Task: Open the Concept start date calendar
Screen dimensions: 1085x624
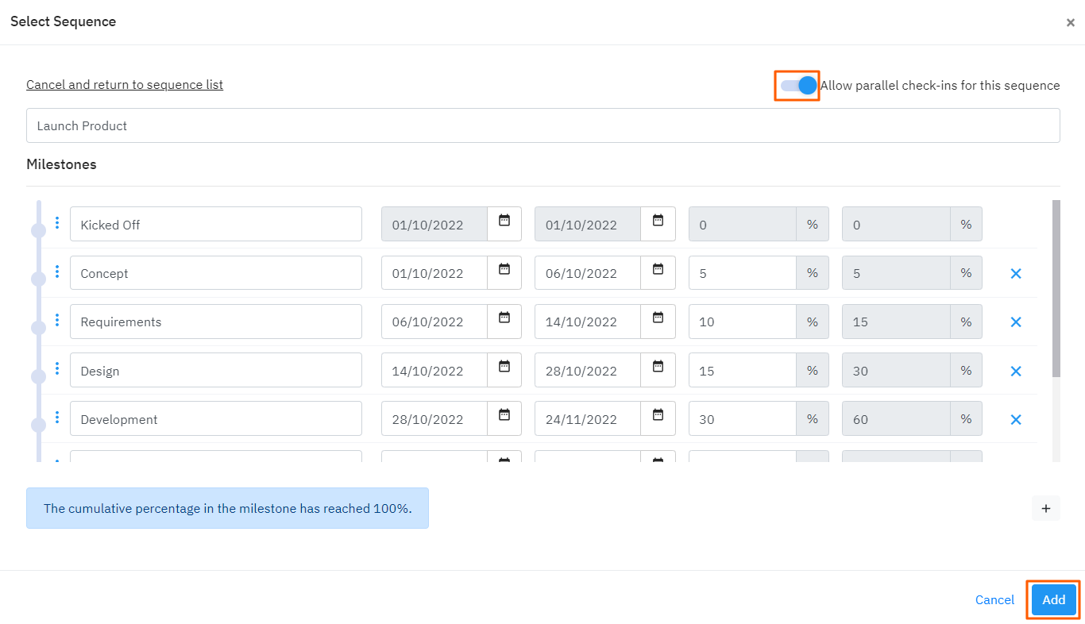Action: point(504,272)
